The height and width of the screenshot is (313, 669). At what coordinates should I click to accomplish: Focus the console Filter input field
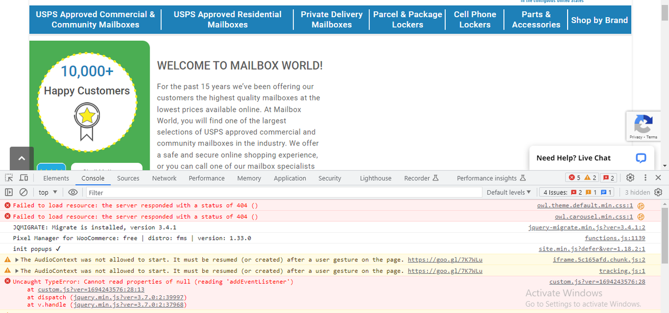click(x=284, y=192)
